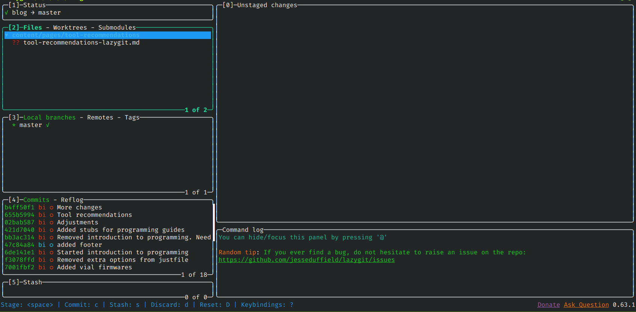Select the master branch row
The width and height of the screenshot is (636, 312).
pos(108,125)
